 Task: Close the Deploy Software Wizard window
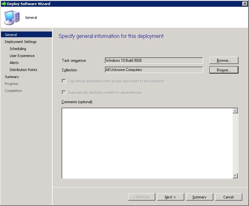245,4
